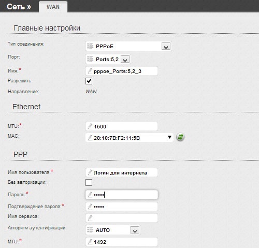
Task: Switch to the WAN tab
Action: (x=53, y=7)
